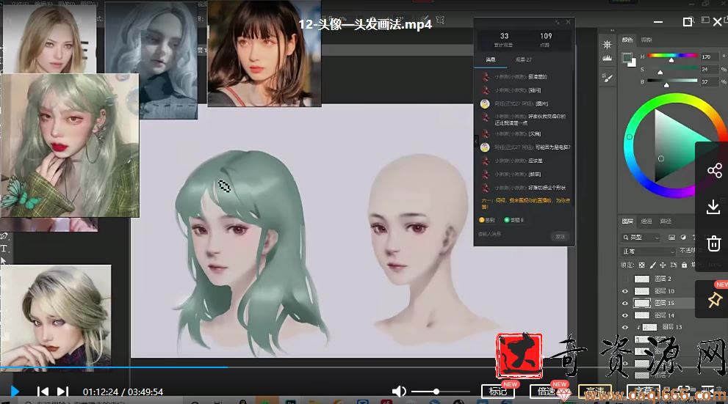Select layer 图层 14
This screenshot has height=404, width=728.
[663, 315]
